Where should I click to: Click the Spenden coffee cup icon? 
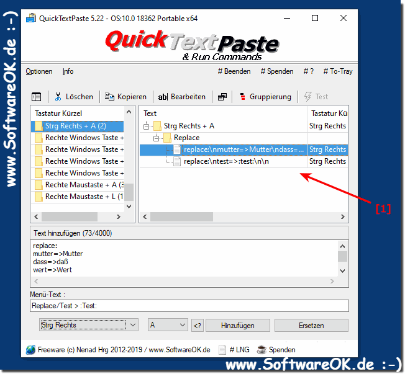click(262, 350)
